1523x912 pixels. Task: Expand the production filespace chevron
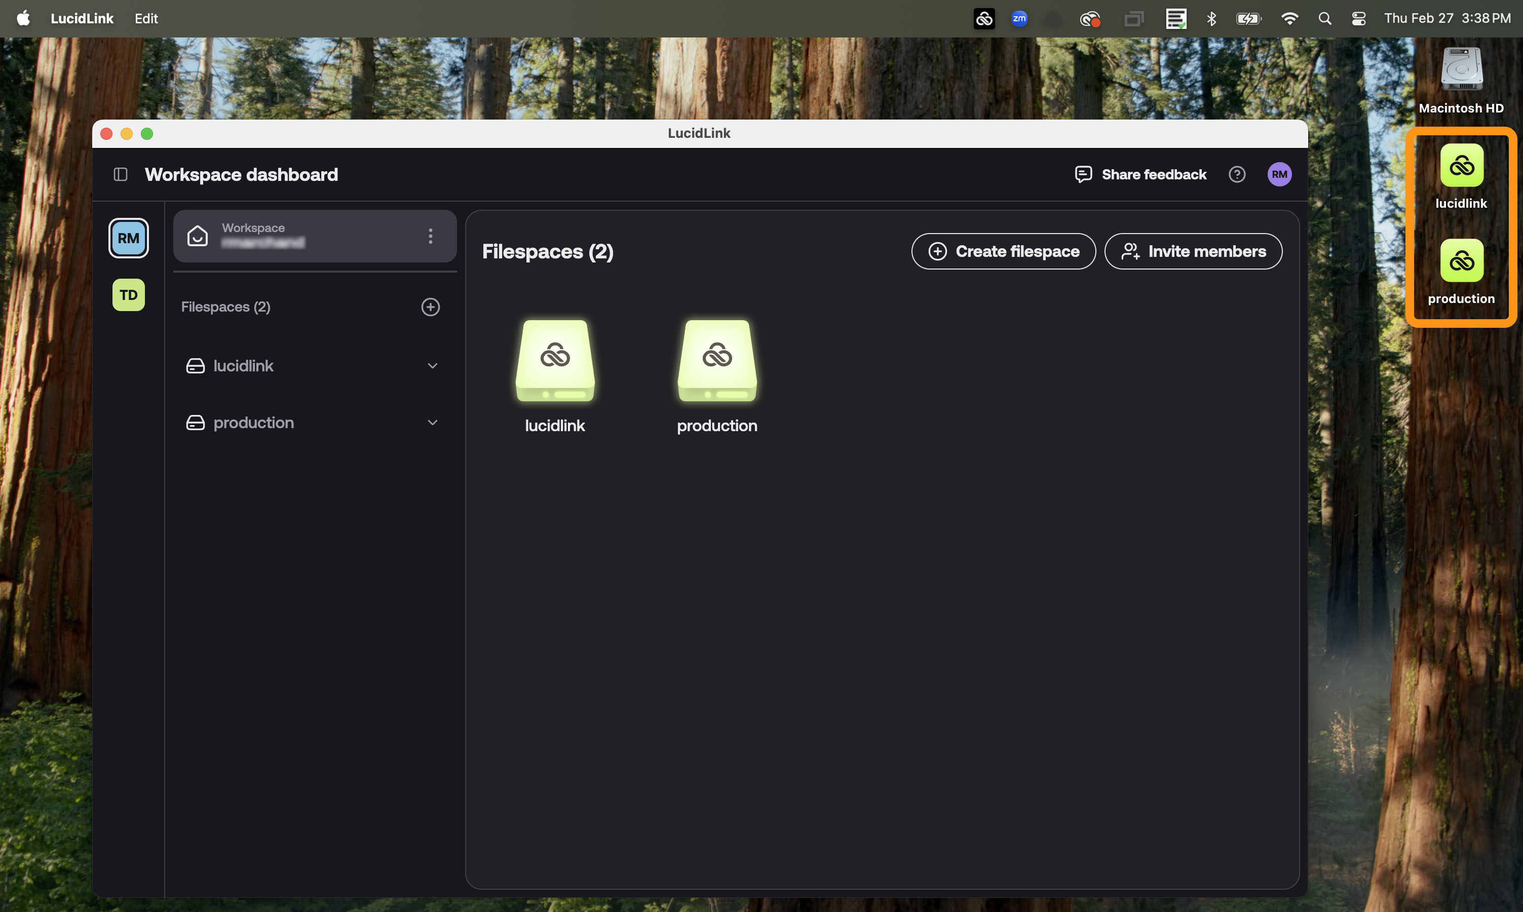click(x=433, y=423)
